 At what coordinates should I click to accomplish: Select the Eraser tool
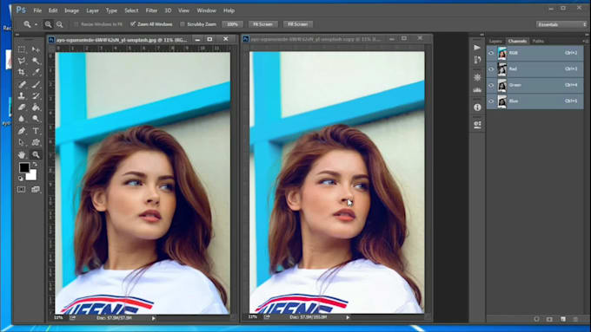[x=22, y=107]
